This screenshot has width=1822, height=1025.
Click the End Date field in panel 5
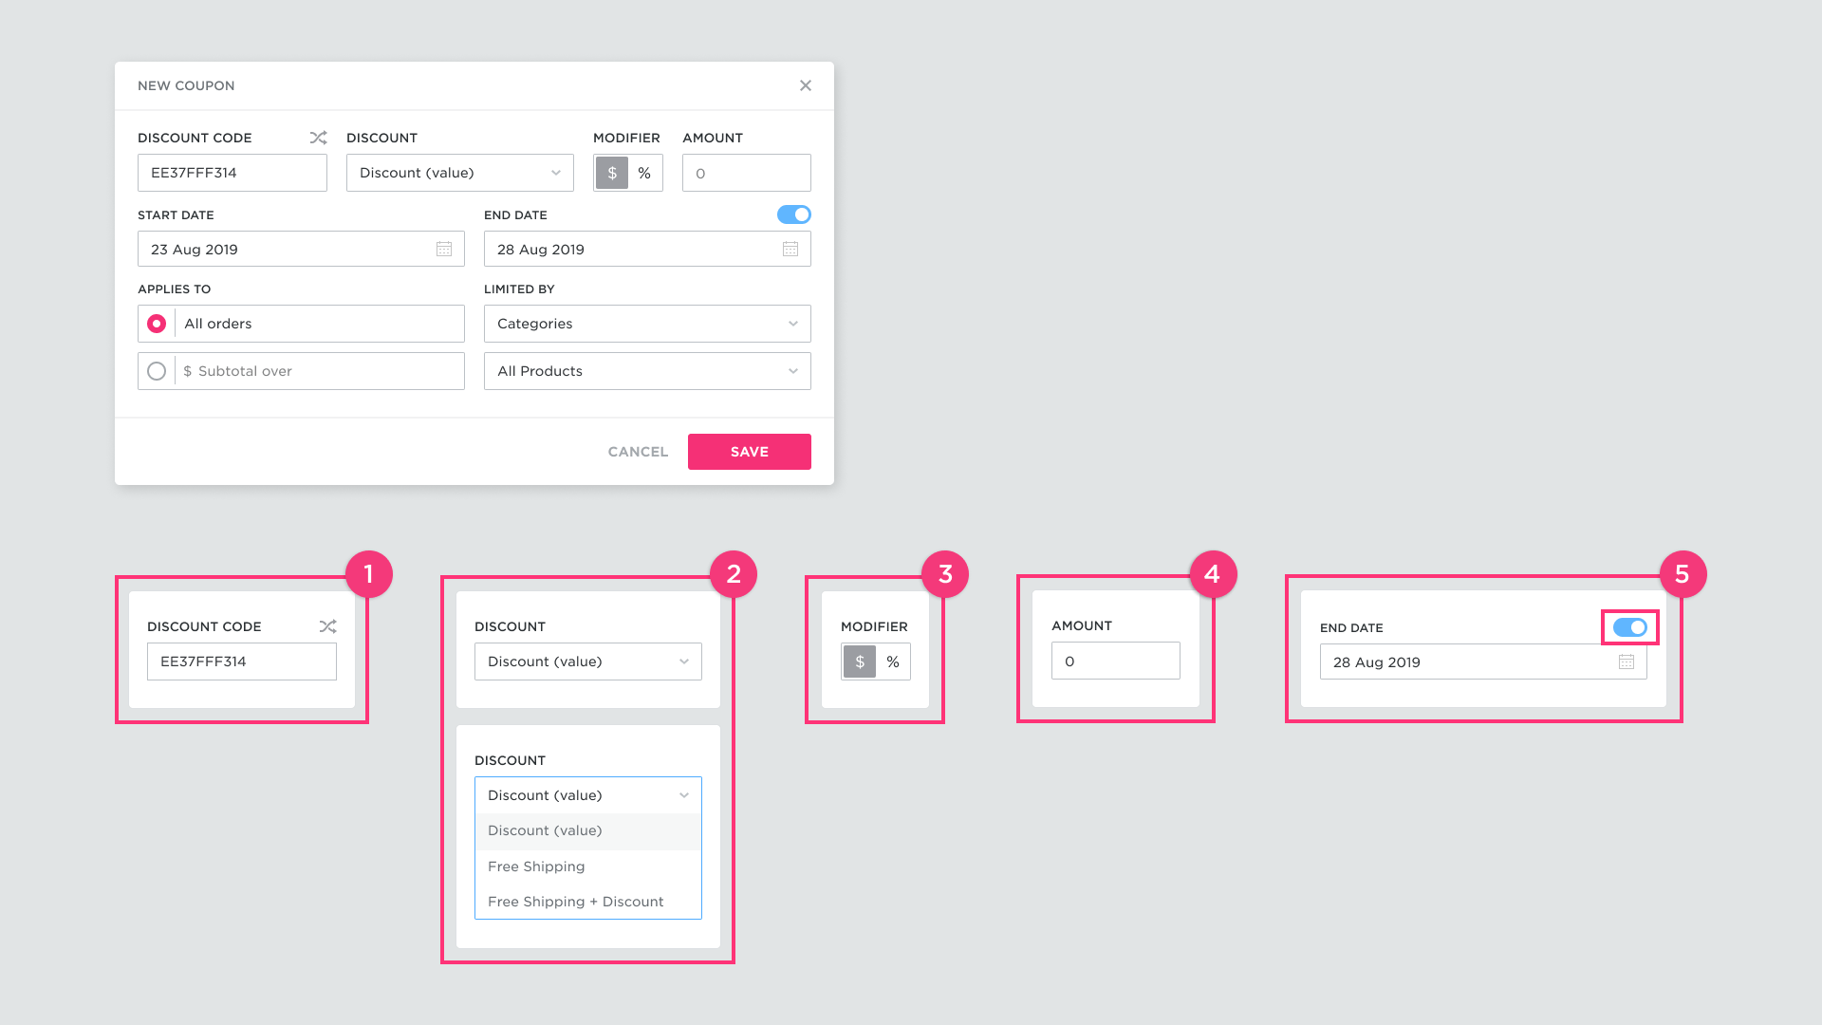click(1483, 662)
